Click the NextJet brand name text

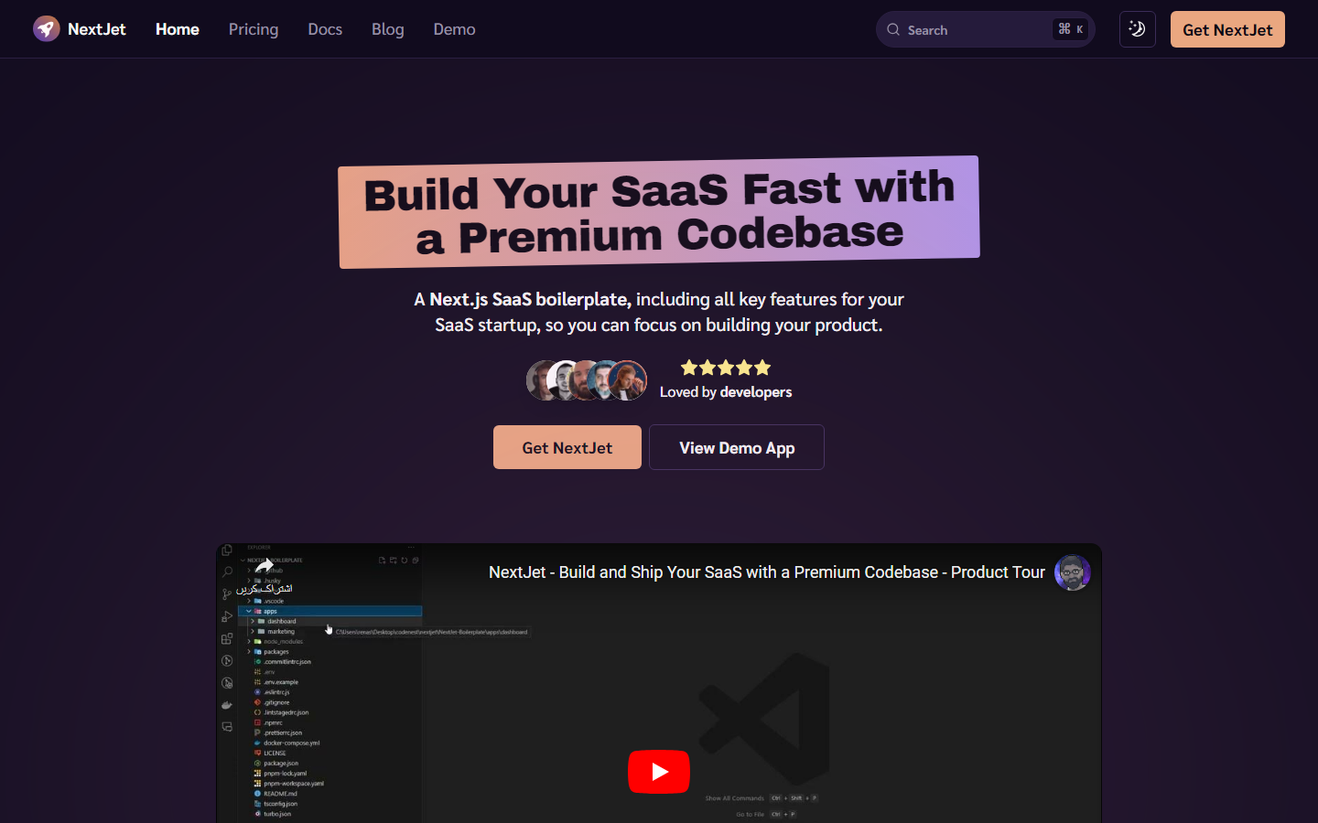pyautogui.click(x=97, y=29)
